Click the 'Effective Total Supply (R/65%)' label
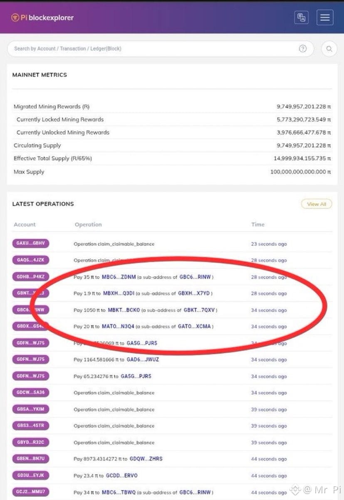The width and height of the screenshot is (344, 500). point(53,158)
